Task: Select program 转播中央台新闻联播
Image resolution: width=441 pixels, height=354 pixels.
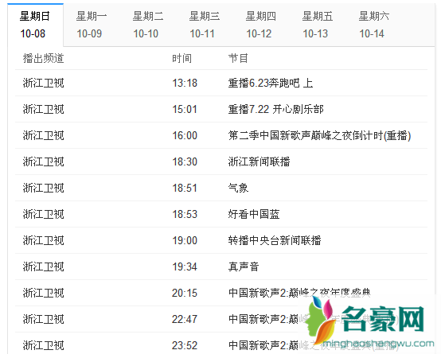Action: (x=275, y=240)
